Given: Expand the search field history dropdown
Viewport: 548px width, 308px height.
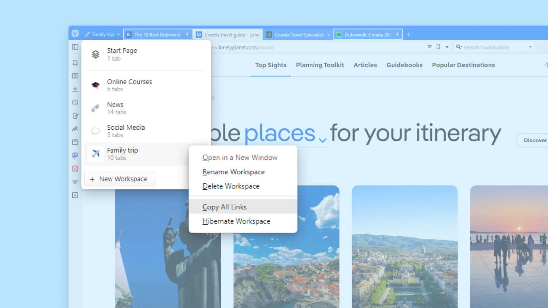Looking at the screenshot, I should [530, 47].
